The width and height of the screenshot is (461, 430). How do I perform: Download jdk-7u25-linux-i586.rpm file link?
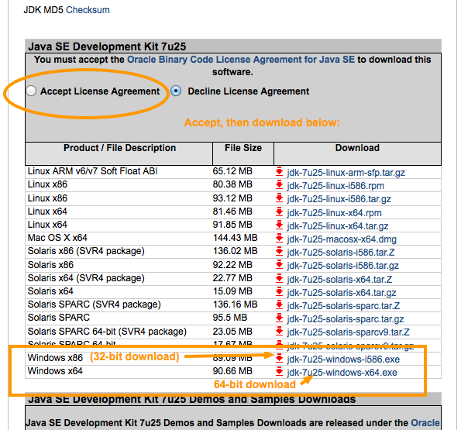point(335,186)
